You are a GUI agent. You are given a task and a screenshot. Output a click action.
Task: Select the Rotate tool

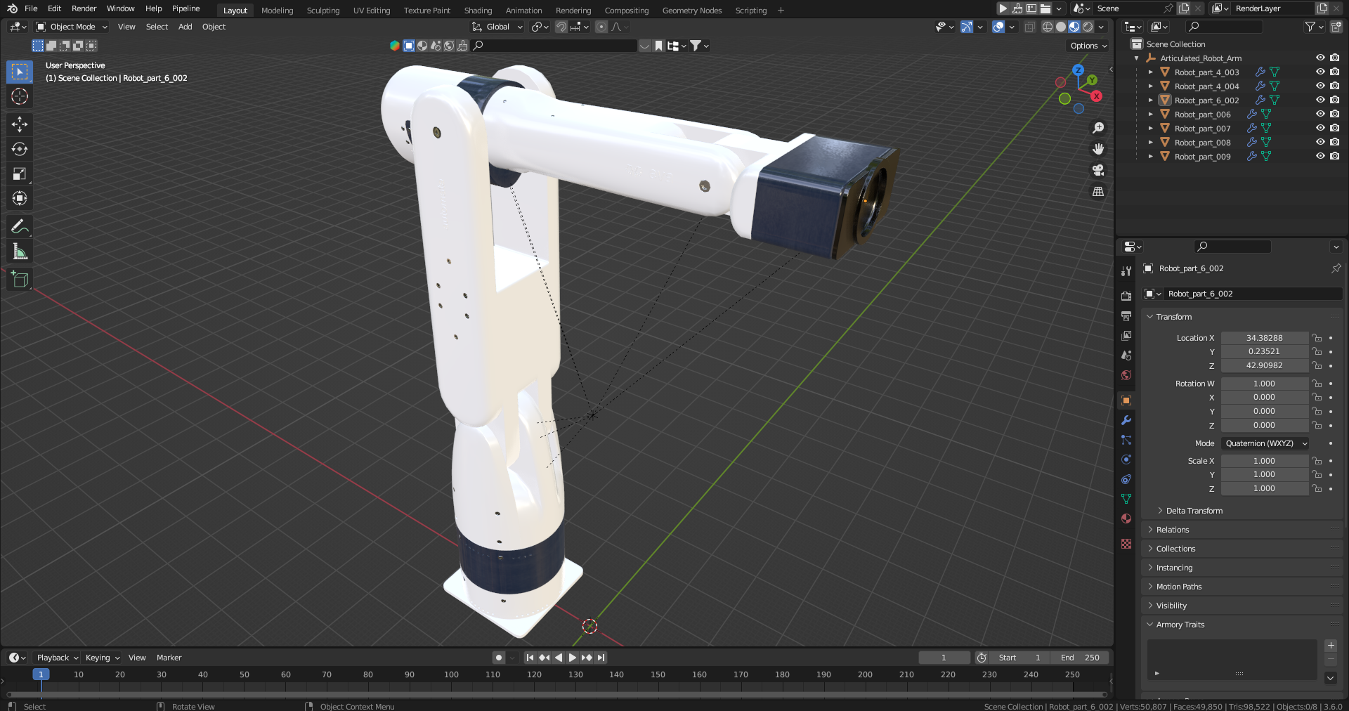click(x=20, y=149)
